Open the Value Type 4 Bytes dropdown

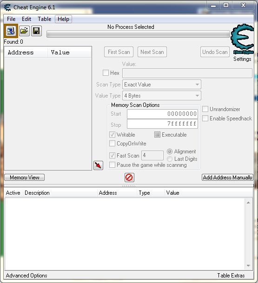pos(162,95)
